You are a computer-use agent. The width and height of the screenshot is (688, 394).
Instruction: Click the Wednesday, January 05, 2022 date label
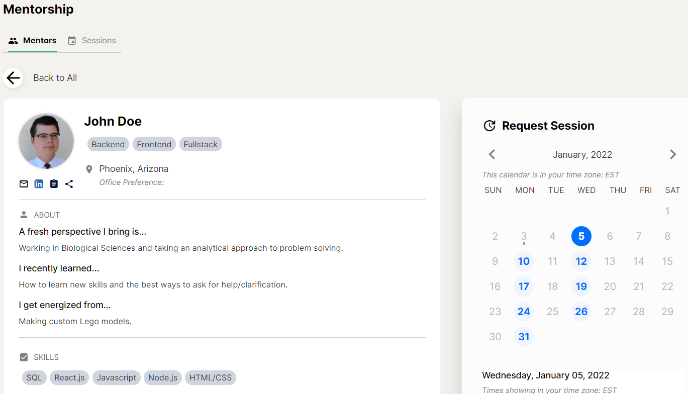(546, 375)
